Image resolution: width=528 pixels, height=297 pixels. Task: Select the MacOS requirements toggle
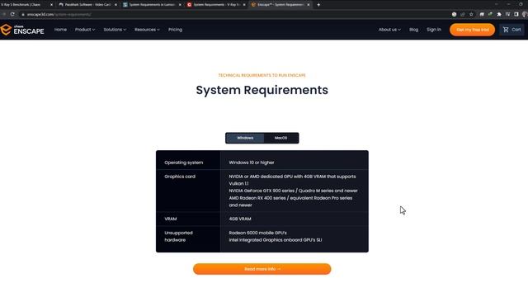click(x=280, y=138)
